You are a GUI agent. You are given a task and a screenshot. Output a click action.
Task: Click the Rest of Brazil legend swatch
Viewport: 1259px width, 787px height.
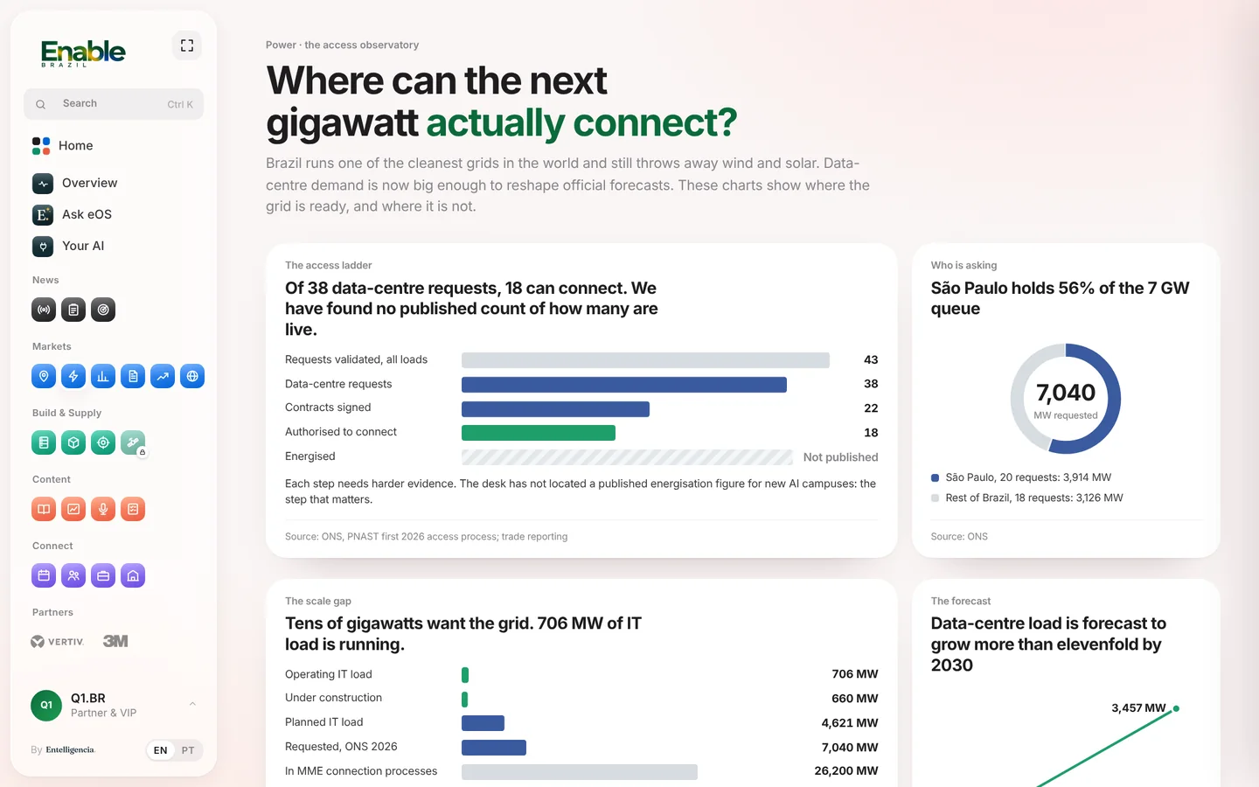coord(936,498)
